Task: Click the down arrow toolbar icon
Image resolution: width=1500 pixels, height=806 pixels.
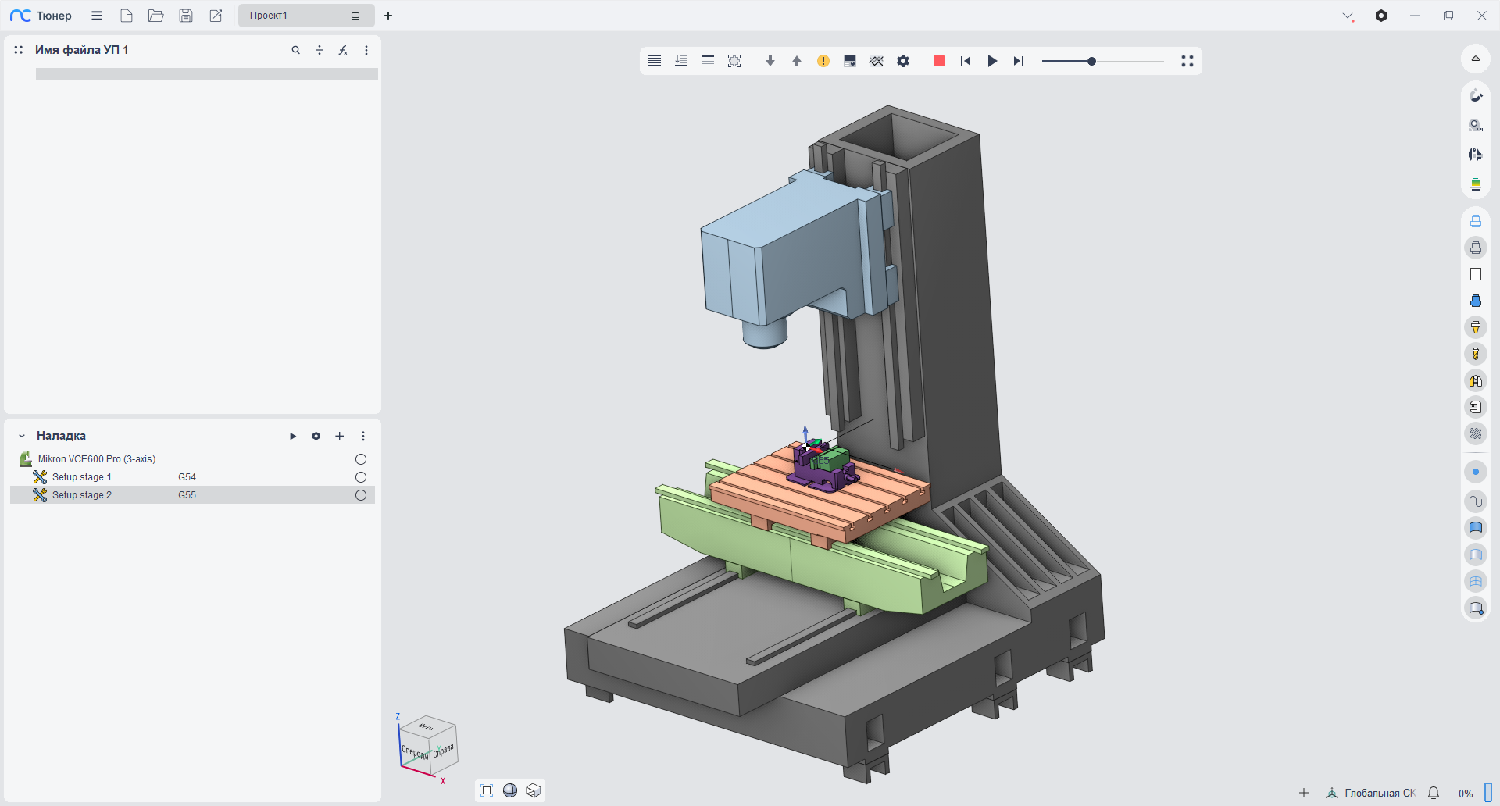Action: tap(770, 61)
